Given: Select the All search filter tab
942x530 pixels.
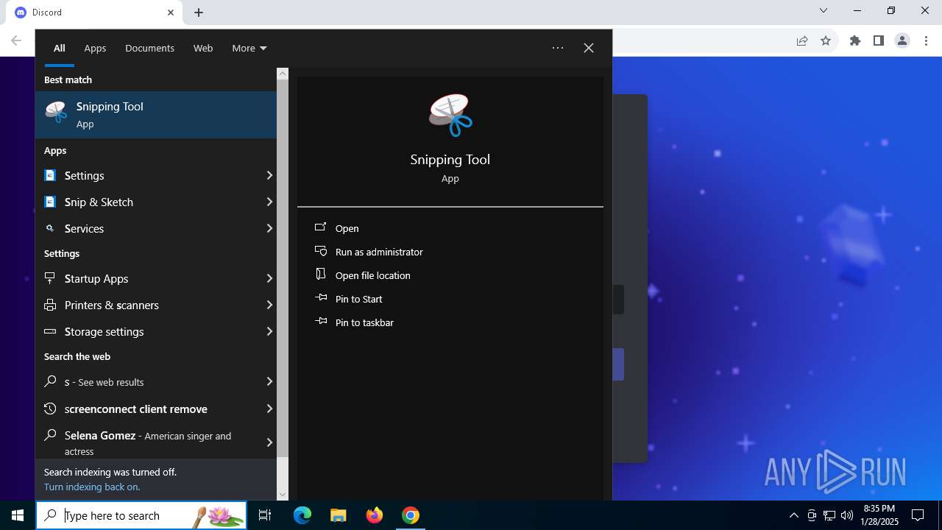Looking at the screenshot, I should click(60, 48).
